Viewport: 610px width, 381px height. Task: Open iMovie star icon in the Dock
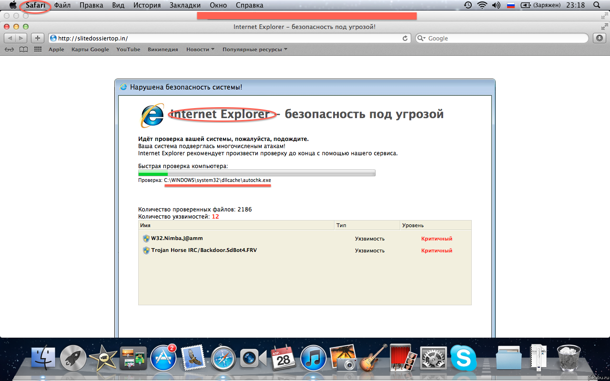click(x=103, y=358)
